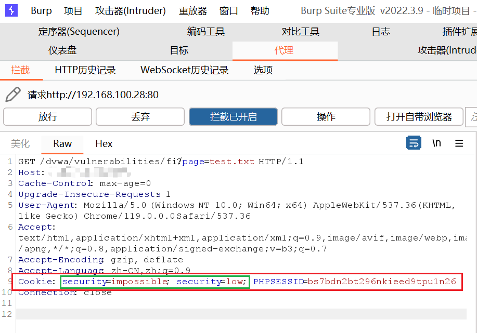Screen dimensions: 477x333
Task: Click the Upgrade-Insecure-Requests header line
Action: click(94, 194)
